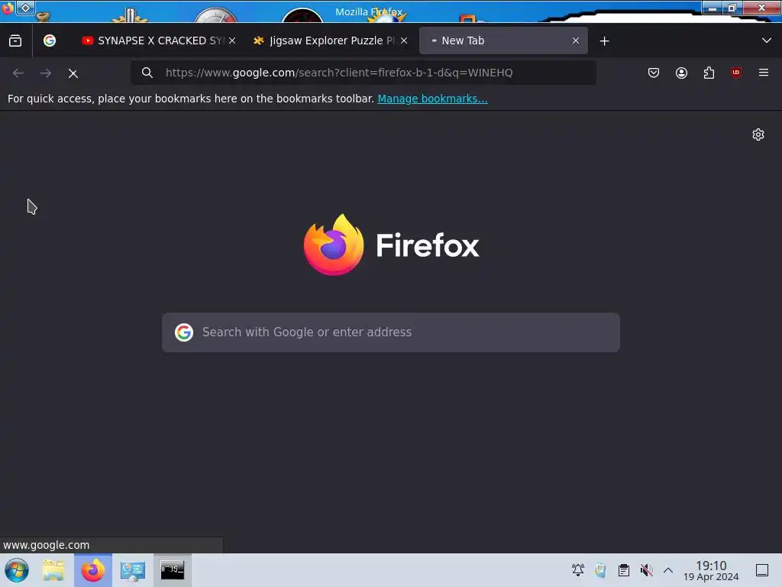The width and height of the screenshot is (782, 587).
Task: Open the Save to Pocket icon
Action: coord(654,73)
